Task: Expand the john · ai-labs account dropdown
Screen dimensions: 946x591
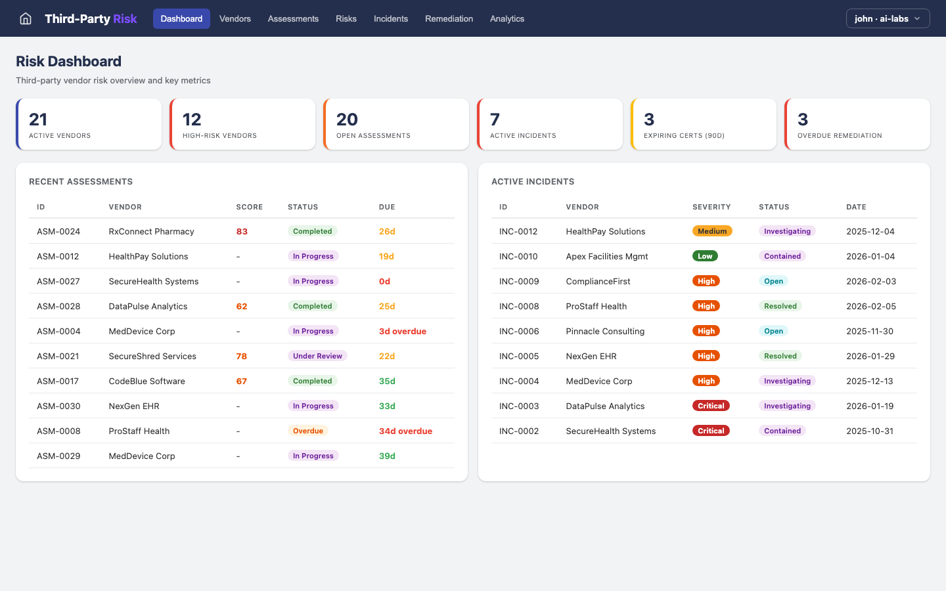Action: 888,18
